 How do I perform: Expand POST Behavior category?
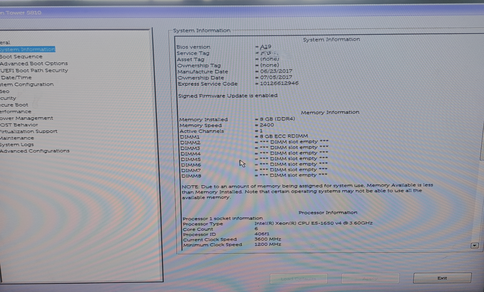(x=19, y=125)
